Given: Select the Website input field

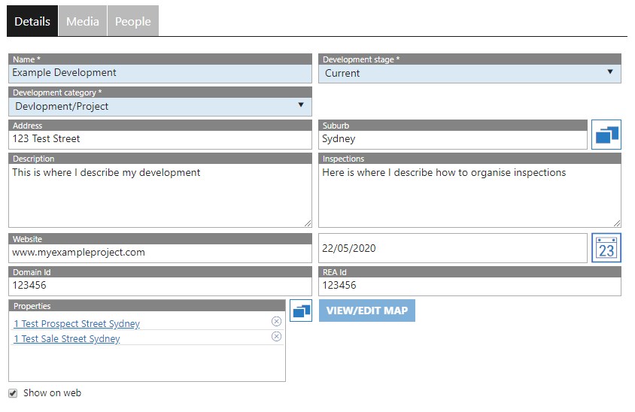Looking at the screenshot, I should tap(160, 253).
